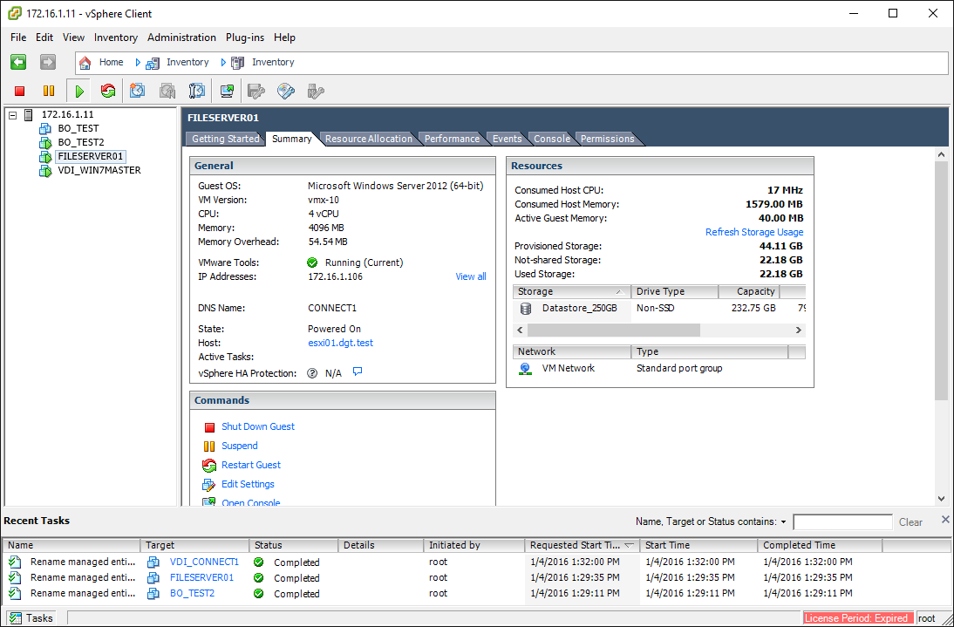Click Clear next to the filter box
Viewport: 954px width, 627px height.
point(910,521)
